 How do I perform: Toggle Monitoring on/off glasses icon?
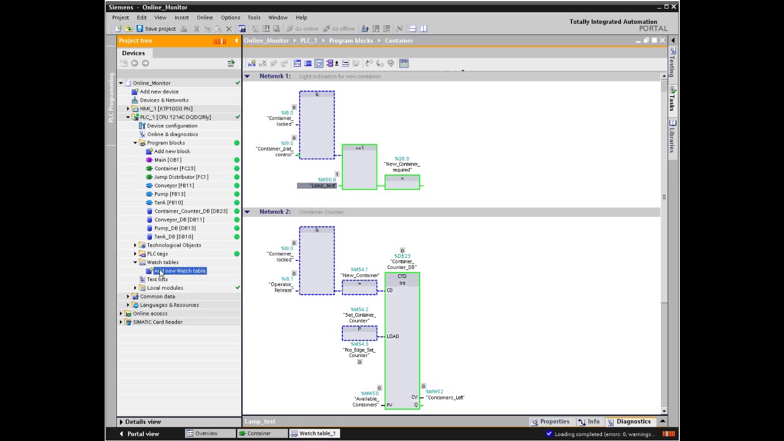(x=404, y=63)
